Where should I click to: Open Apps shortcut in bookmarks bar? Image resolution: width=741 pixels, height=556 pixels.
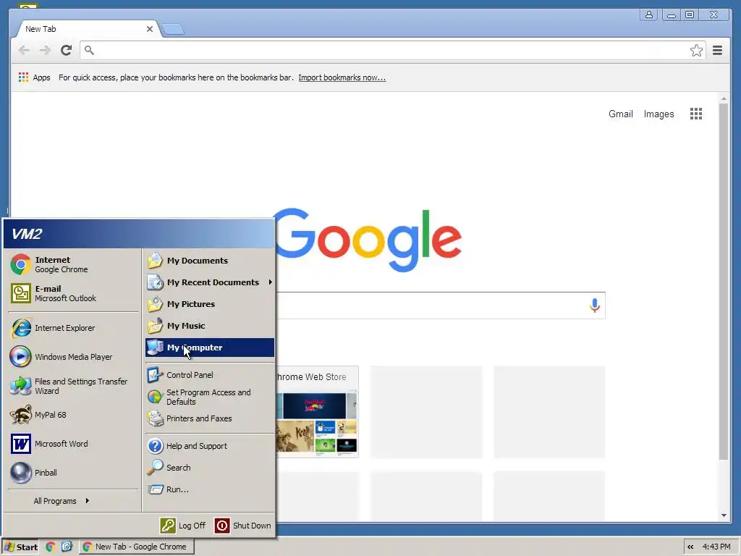[34, 77]
